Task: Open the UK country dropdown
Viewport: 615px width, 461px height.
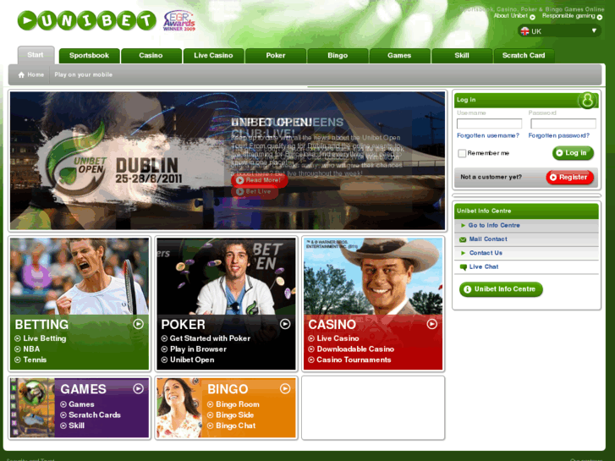Action: click(x=559, y=31)
